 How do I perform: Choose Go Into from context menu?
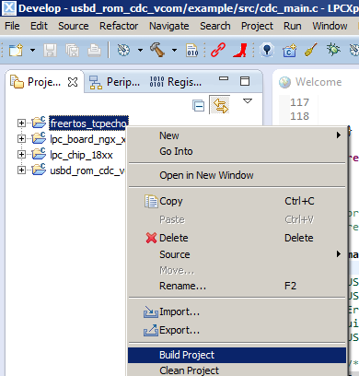[x=237, y=151]
